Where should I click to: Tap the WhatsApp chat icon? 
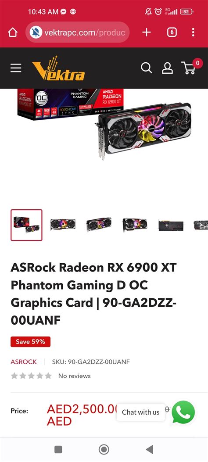click(183, 412)
